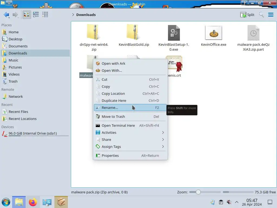Open the search magnifier

point(261,15)
